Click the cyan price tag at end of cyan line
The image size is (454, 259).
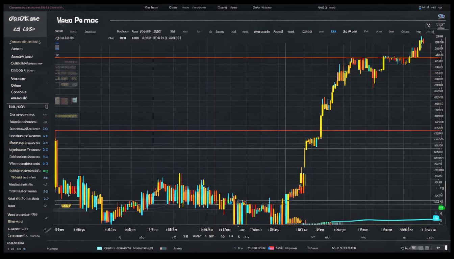click(x=436, y=218)
